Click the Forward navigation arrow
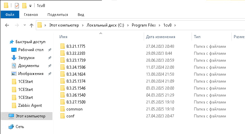 [x=17, y=25]
